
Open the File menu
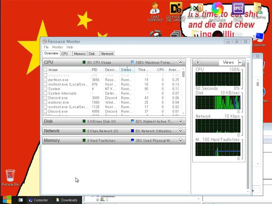pos(46,47)
